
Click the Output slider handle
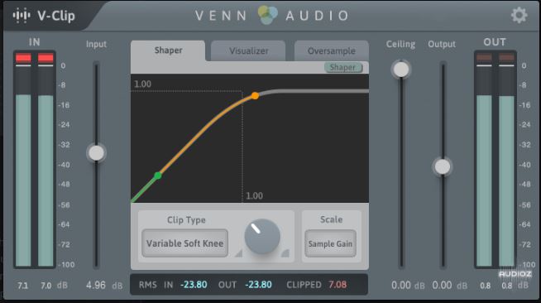443,166
